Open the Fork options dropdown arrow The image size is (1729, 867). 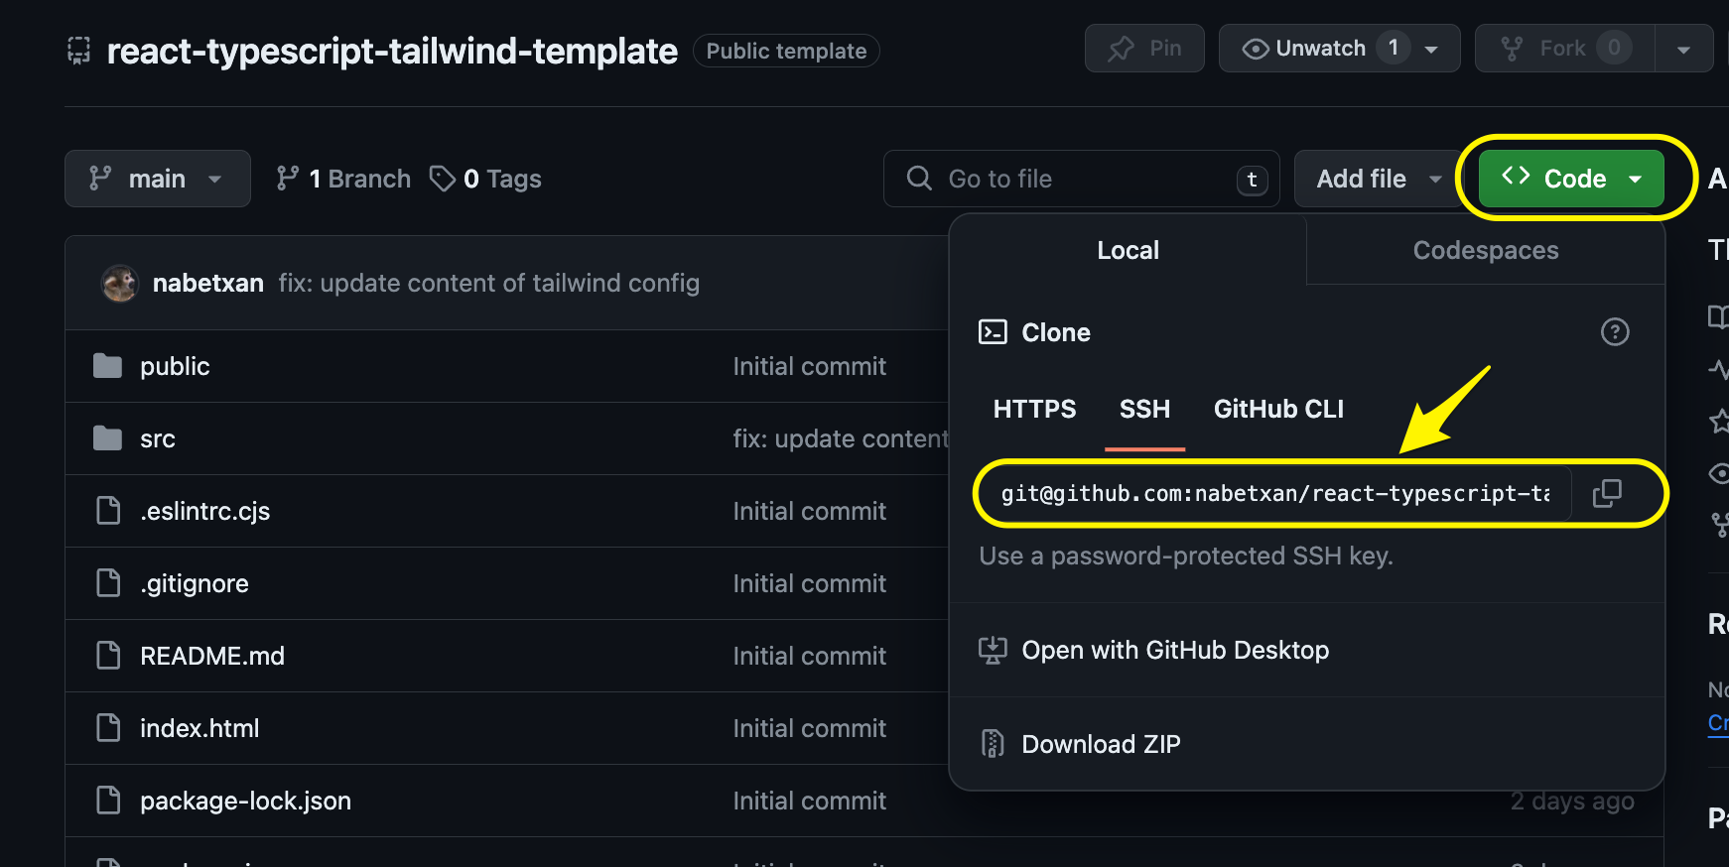[x=1683, y=49]
